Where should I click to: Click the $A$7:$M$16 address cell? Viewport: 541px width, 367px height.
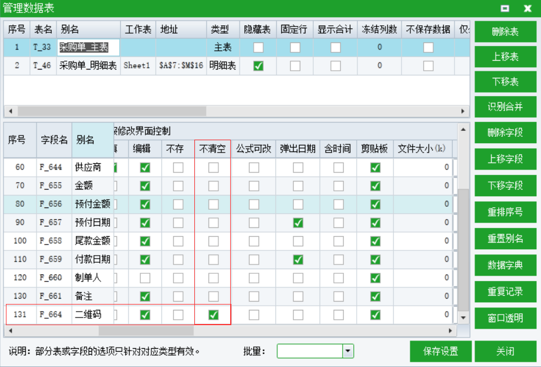pos(181,65)
